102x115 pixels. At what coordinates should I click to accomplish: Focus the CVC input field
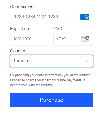pos(73,39)
